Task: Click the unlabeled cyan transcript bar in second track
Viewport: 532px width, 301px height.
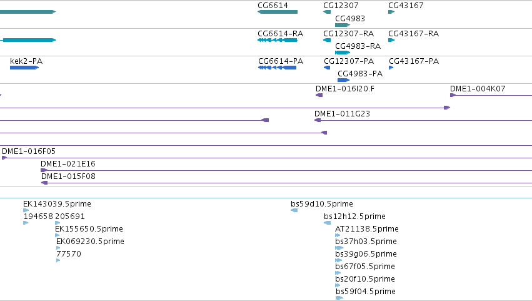Action: click(x=28, y=40)
